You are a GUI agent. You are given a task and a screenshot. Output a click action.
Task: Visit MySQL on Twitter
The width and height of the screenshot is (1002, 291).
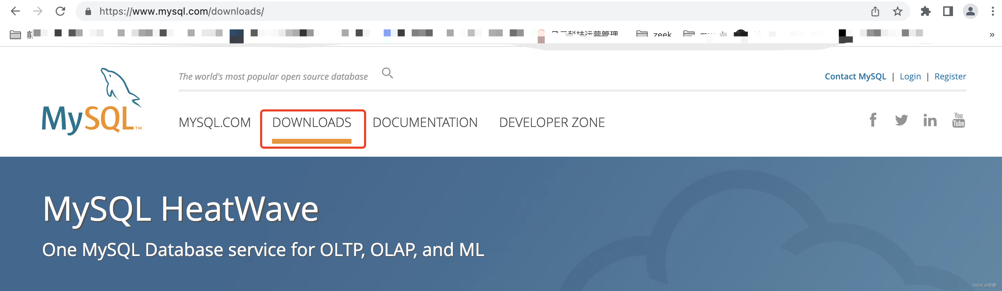[x=901, y=120]
